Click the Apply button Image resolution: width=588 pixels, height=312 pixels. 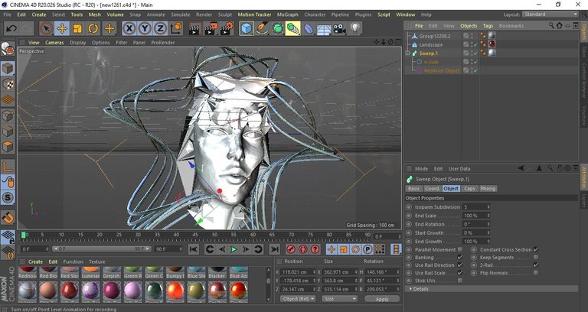pos(382,299)
